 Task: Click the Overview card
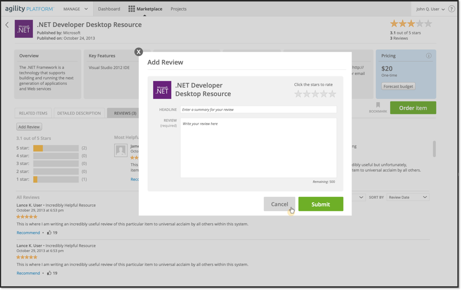pos(48,74)
